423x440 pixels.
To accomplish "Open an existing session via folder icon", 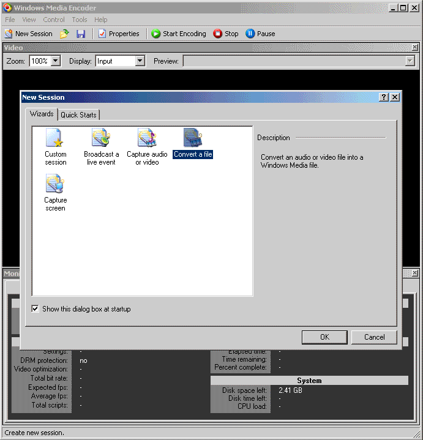I will [64, 34].
